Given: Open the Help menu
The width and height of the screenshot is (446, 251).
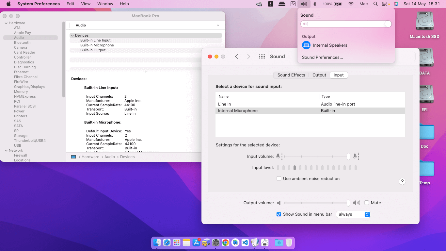Looking at the screenshot, I should coord(124,4).
